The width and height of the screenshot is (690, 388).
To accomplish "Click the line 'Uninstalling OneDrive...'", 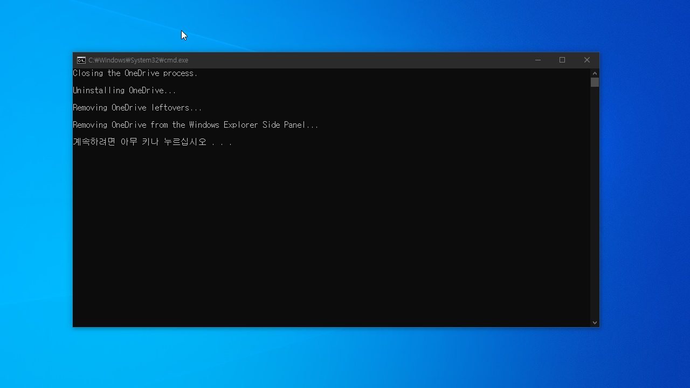I will tap(125, 91).
